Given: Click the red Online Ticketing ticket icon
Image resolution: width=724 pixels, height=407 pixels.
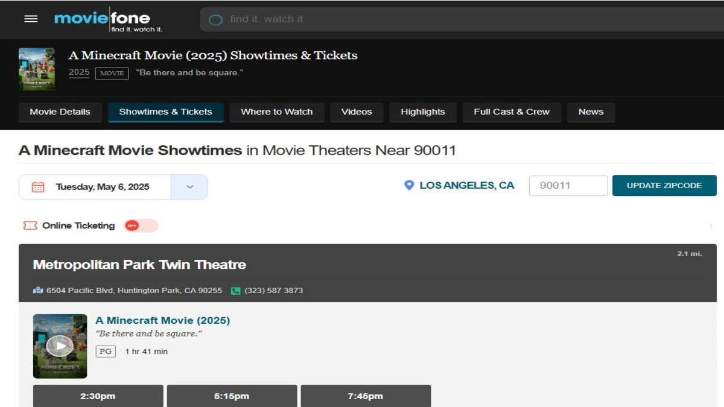Looking at the screenshot, I should (30, 226).
